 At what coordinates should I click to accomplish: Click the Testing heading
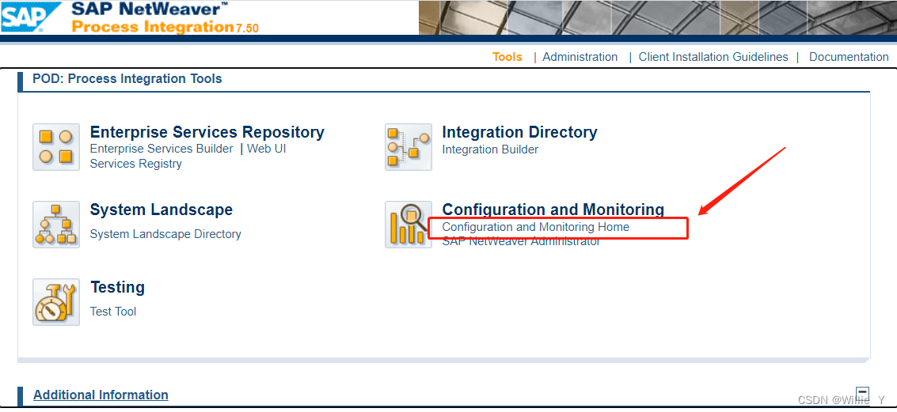pyautogui.click(x=118, y=287)
